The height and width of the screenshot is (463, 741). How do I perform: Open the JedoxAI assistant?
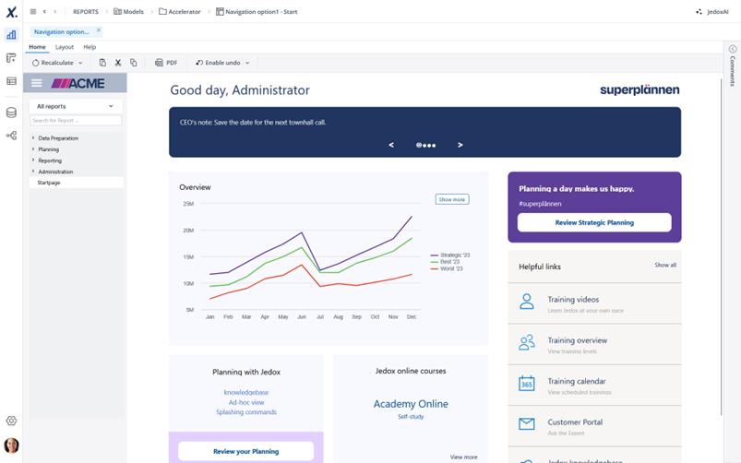point(712,12)
